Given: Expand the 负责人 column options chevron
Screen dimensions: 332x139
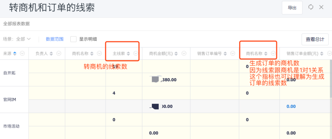Looking at the screenshot, I should 59,53.
